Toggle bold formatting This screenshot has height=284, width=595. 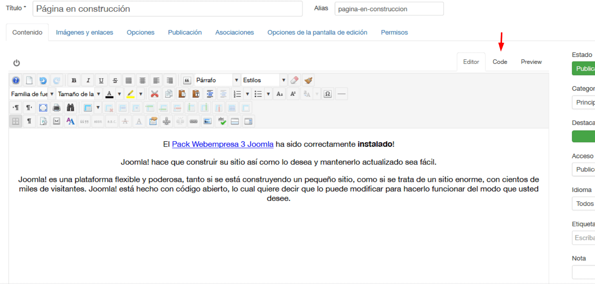74,80
